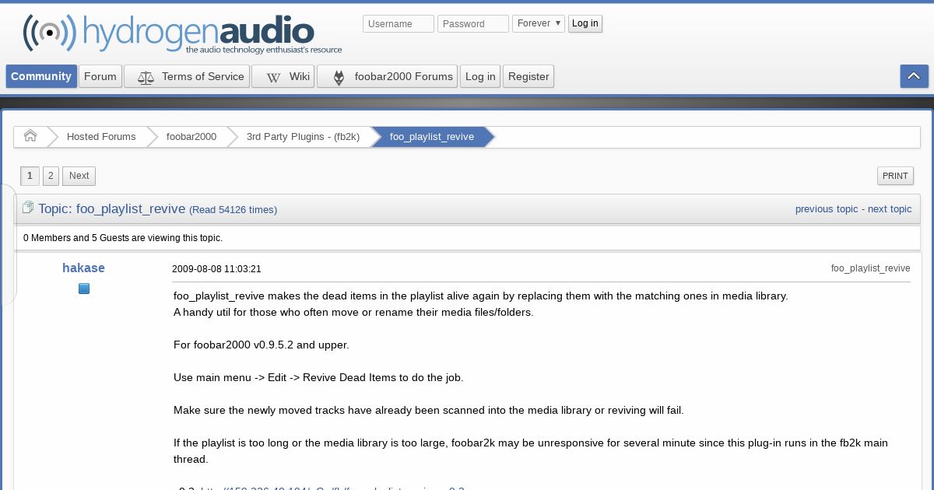
Task: Go to 3rd Party Plugins (fb2k) breadcrumb
Action: (x=303, y=137)
